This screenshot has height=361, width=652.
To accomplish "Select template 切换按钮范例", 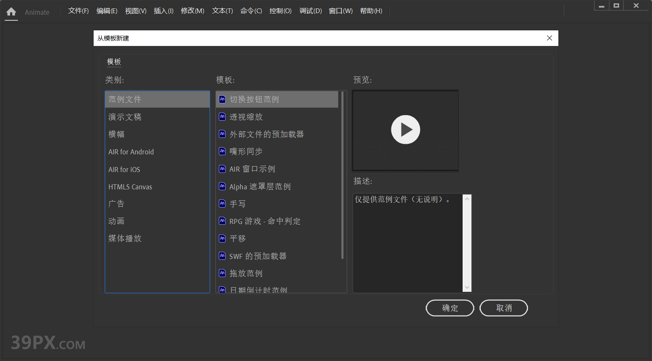I will (277, 99).
